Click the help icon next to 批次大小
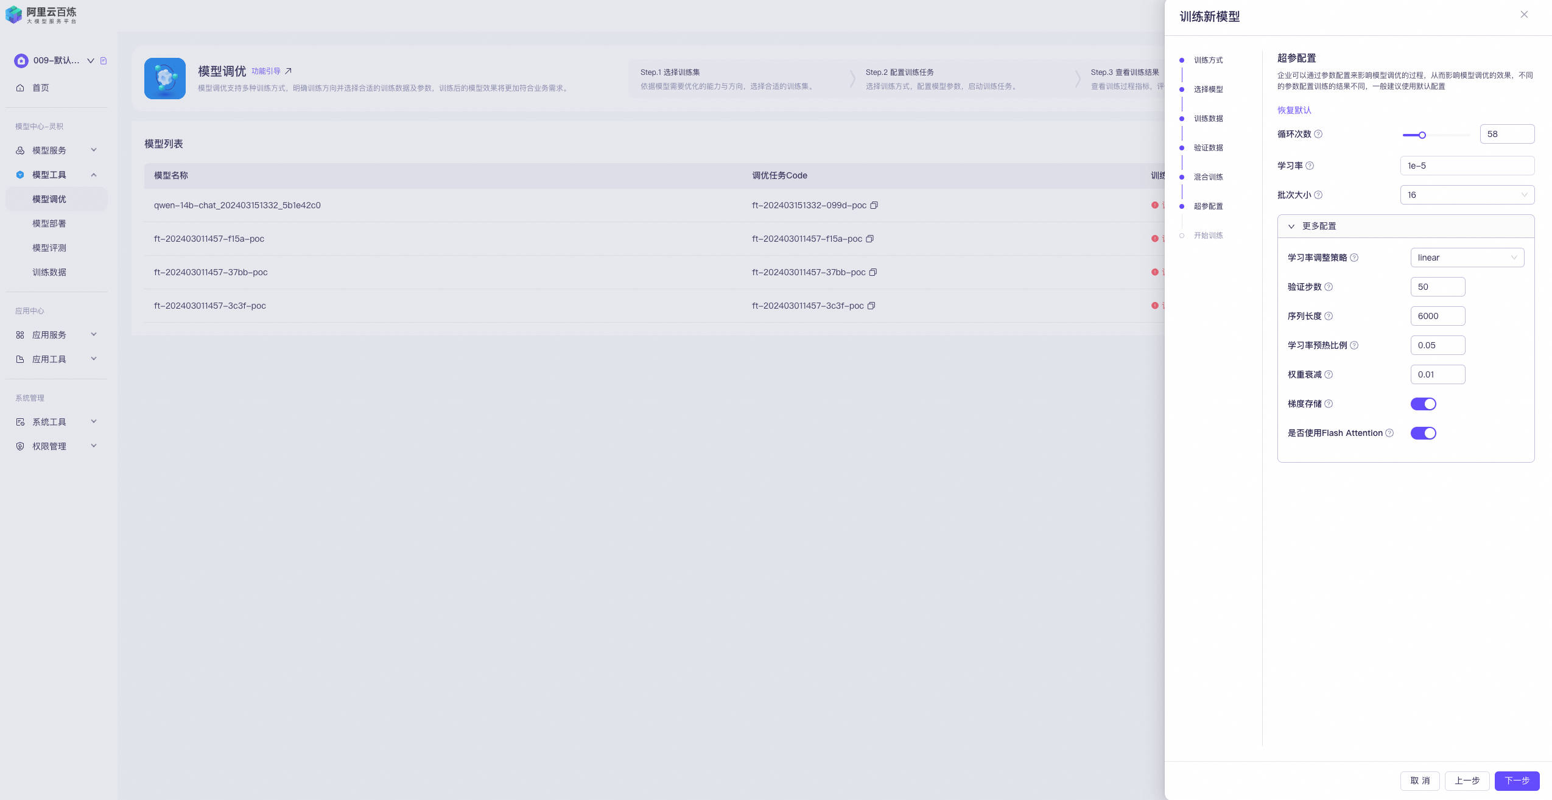 pos(1318,195)
